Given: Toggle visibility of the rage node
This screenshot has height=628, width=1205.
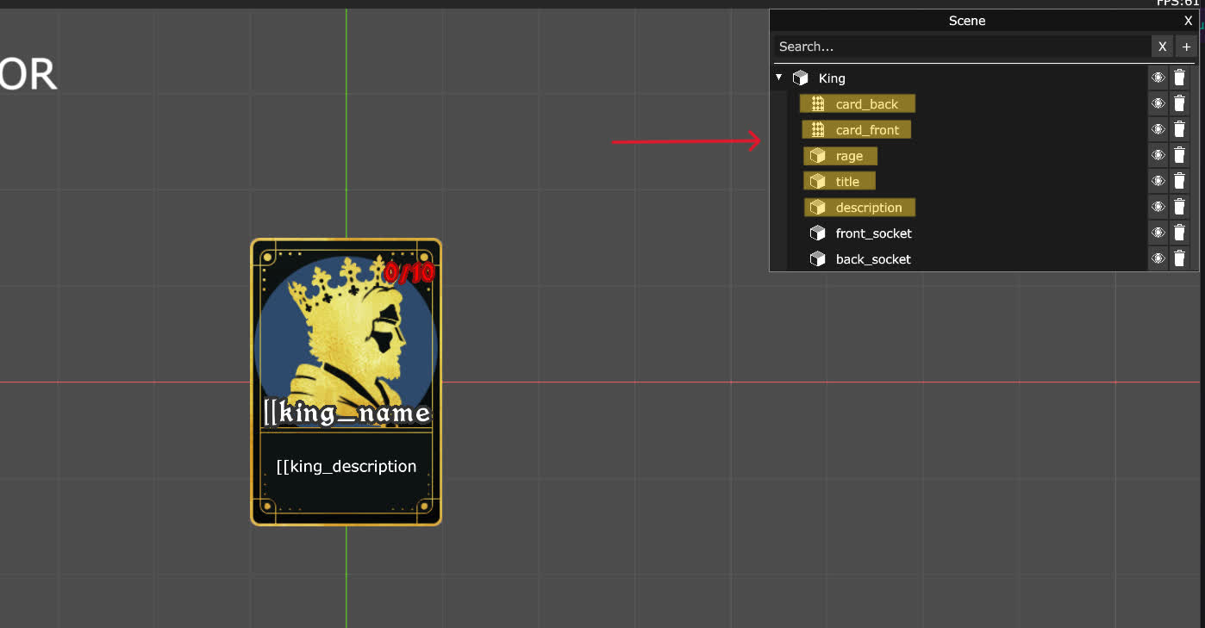Looking at the screenshot, I should click(1158, 155).
